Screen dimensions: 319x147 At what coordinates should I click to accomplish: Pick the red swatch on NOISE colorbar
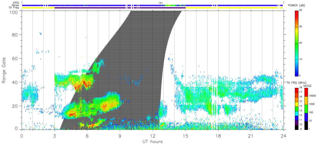point(306,92)
